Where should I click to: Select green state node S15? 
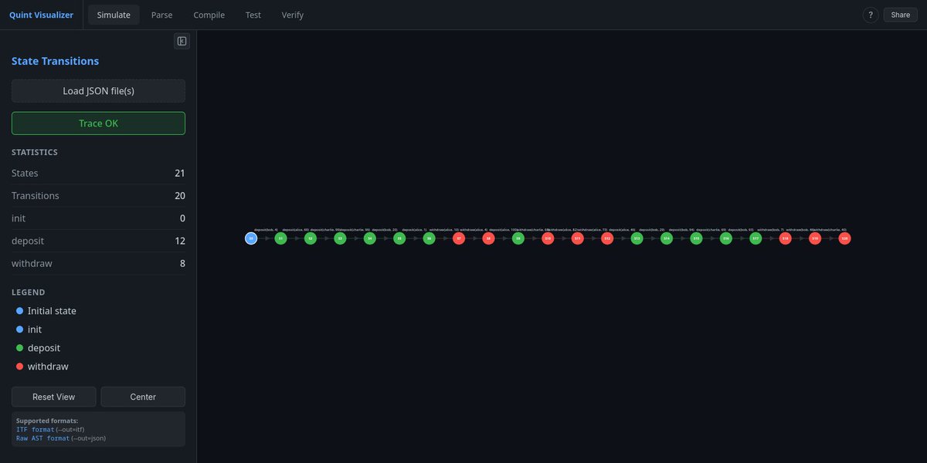click(696, 238)
